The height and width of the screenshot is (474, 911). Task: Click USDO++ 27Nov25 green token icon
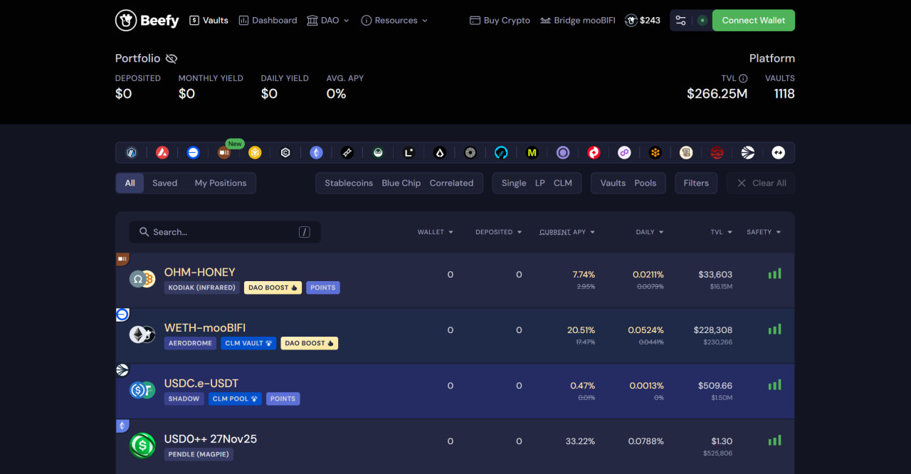[142, 446]
